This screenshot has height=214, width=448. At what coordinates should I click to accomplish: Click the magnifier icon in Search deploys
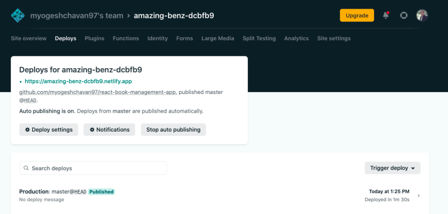[26, 168]
